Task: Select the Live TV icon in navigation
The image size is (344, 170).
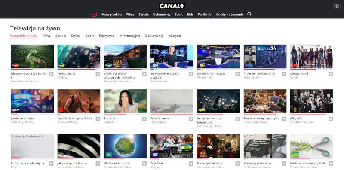Action: (x=94, y=15)
